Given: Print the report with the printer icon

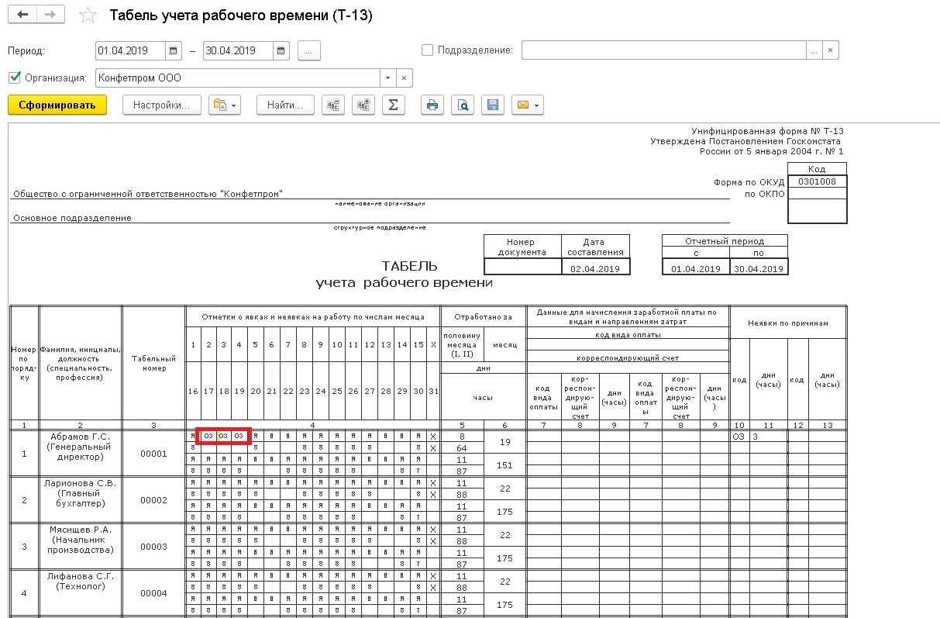Looking at the screenshot, I should click(432, 105).
